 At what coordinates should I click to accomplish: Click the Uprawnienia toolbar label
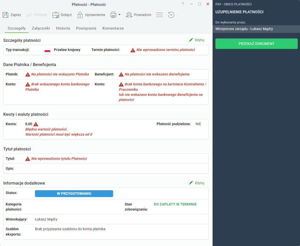pyautogui.click(x=95, y=15)
